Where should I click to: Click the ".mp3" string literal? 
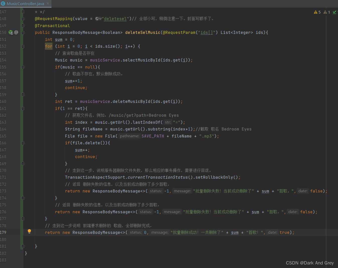(x=207, y=136)
